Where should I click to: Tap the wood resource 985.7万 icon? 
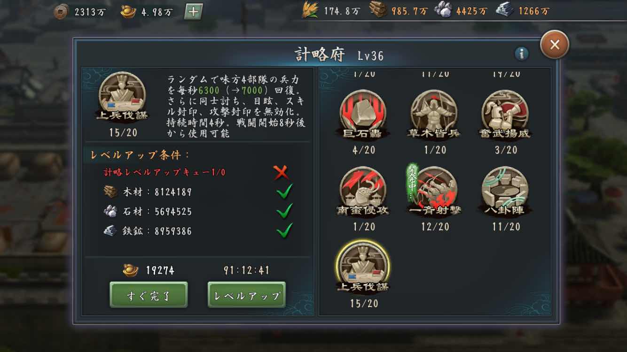(378, 10)
